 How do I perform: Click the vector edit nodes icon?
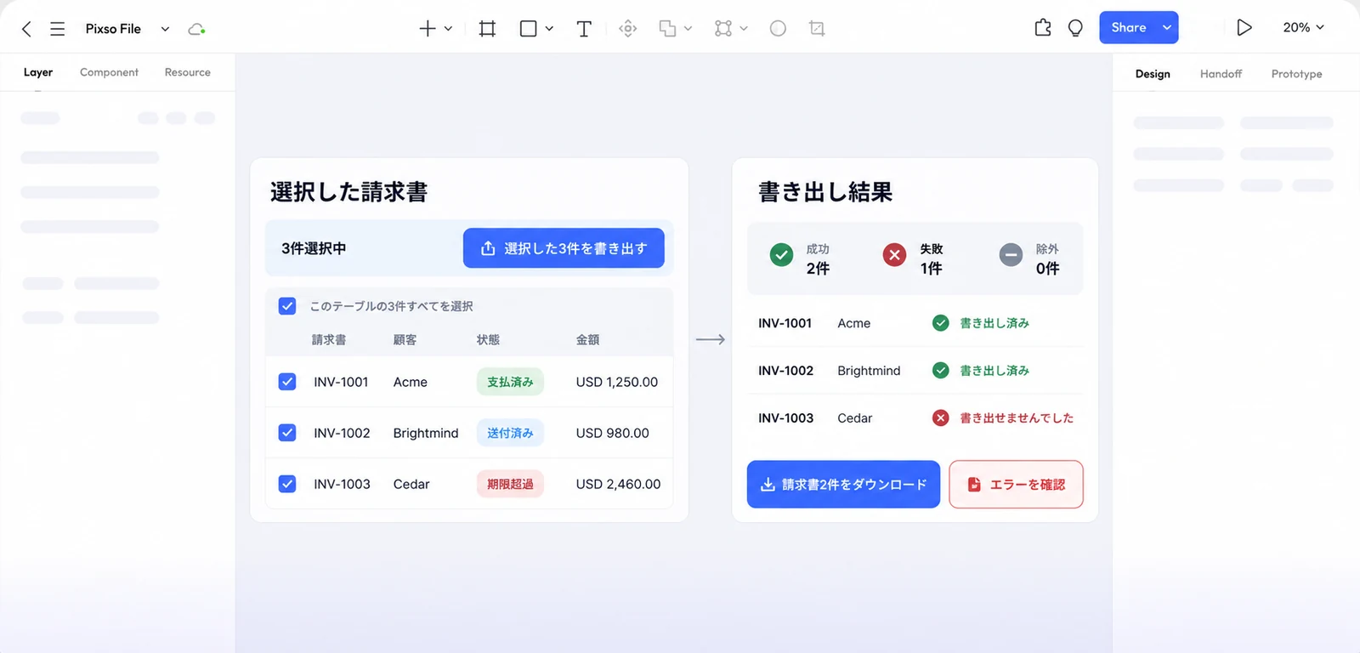coord(723,29)
